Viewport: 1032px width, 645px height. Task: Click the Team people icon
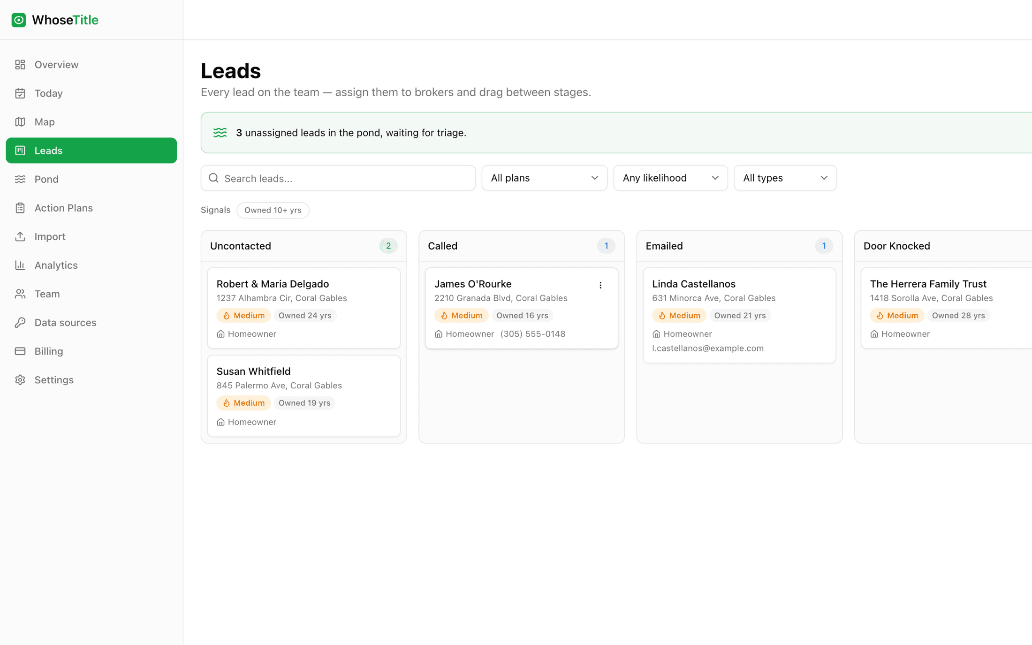[x=20, y=294]
